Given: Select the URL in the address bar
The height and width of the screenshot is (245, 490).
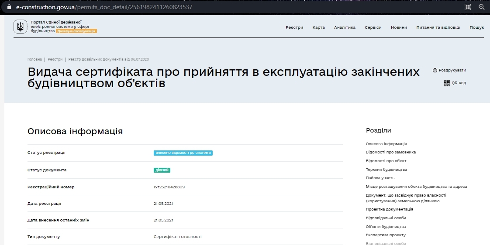Looking at the screenshot, I should (x=104, y=7).
